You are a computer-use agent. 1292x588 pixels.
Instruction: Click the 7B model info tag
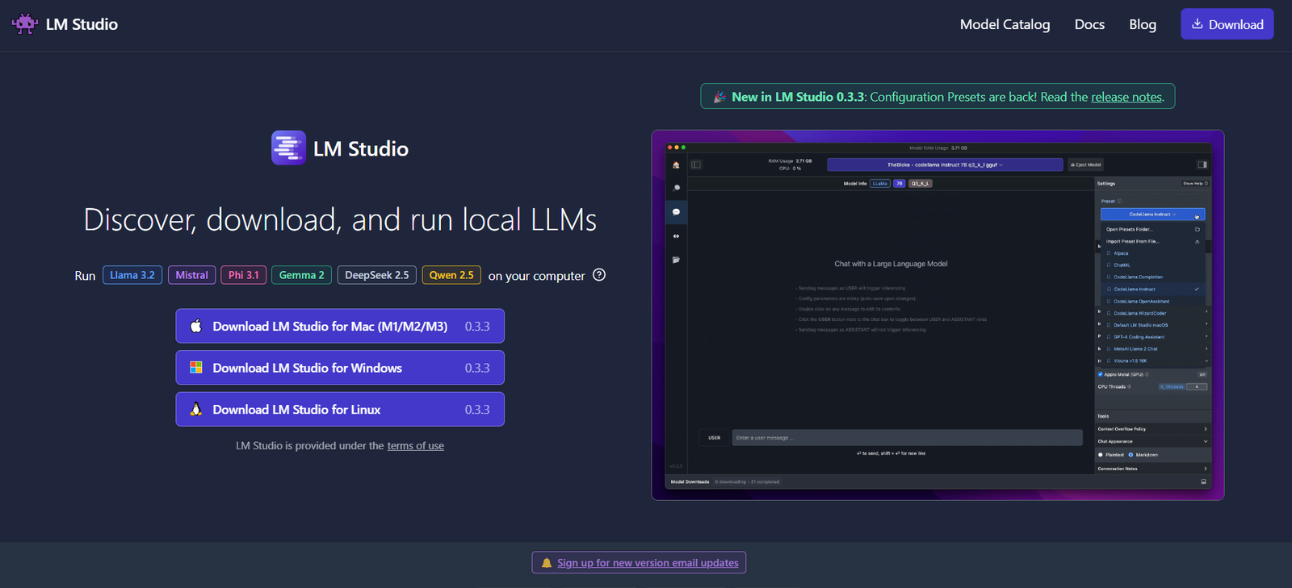coord(899,183)
